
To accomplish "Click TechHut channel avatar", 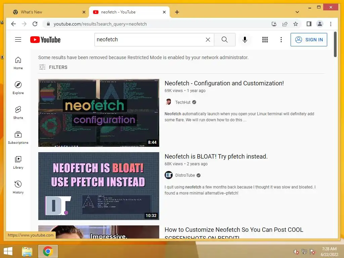I will (169, 102).
